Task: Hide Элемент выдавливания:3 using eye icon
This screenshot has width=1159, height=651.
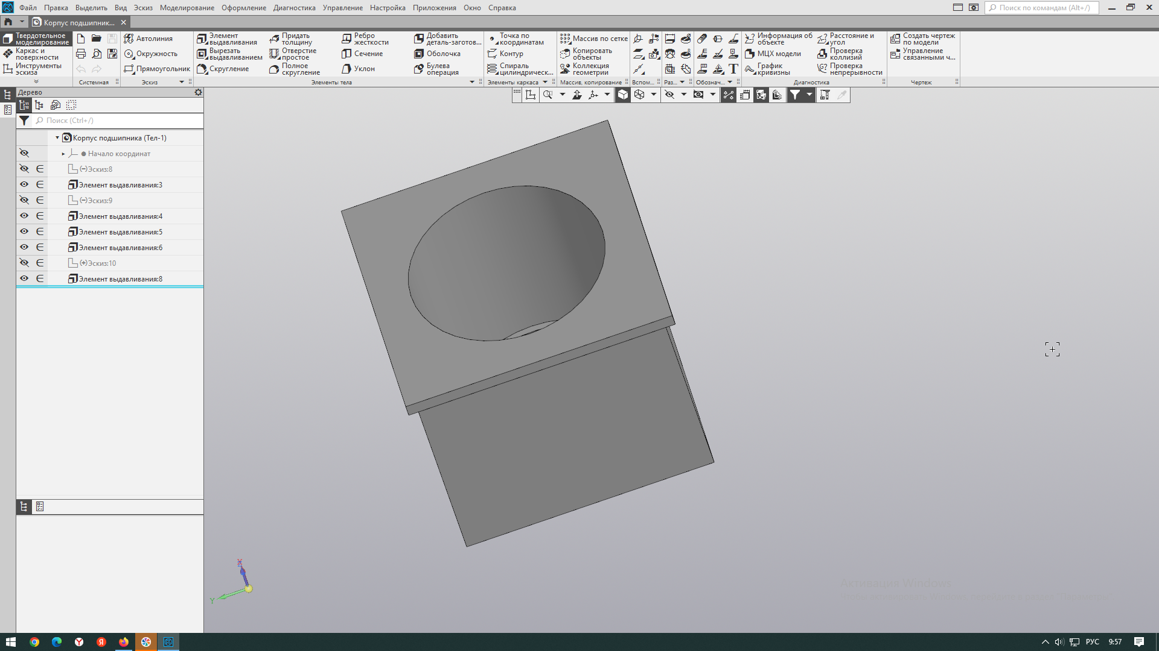Action: [x=24, y=185]
